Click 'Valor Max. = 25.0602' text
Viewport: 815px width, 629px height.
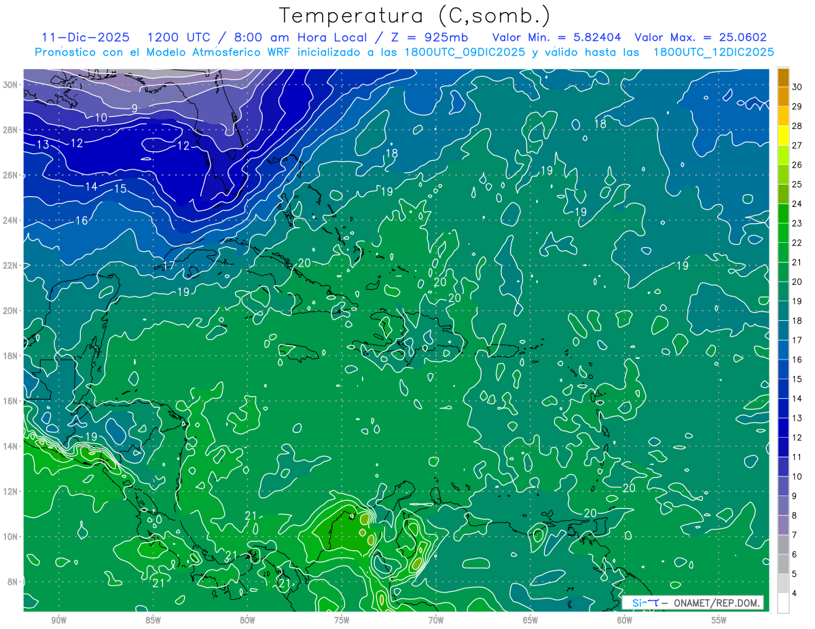700,37
